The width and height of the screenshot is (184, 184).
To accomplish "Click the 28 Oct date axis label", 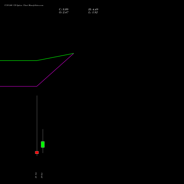I will [36, 175].
